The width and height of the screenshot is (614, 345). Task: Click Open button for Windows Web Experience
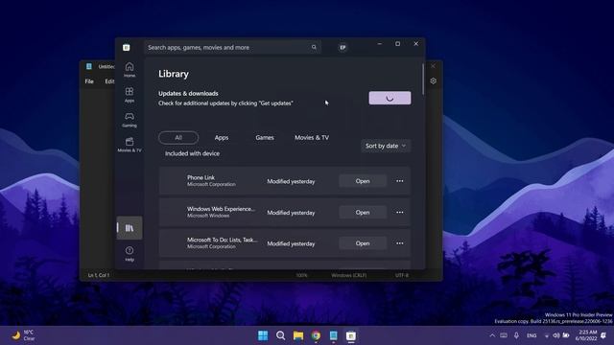point(363,213)
